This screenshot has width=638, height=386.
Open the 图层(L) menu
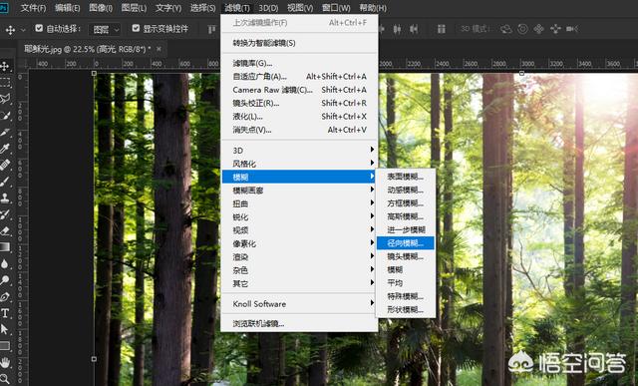tap(134, 8)
